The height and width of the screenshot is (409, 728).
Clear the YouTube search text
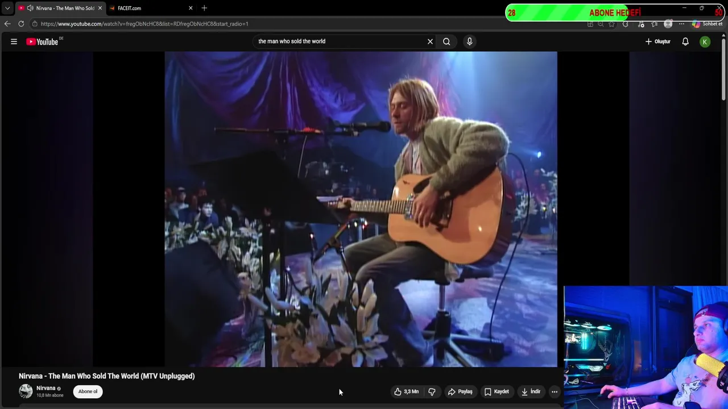(x=430, y=41)
